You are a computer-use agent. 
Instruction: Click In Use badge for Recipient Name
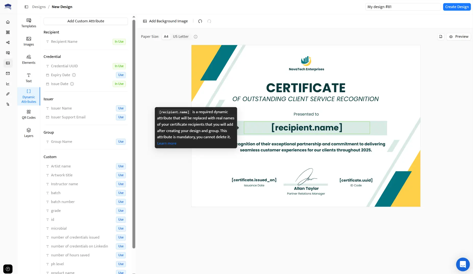click(x=119, y=42)
